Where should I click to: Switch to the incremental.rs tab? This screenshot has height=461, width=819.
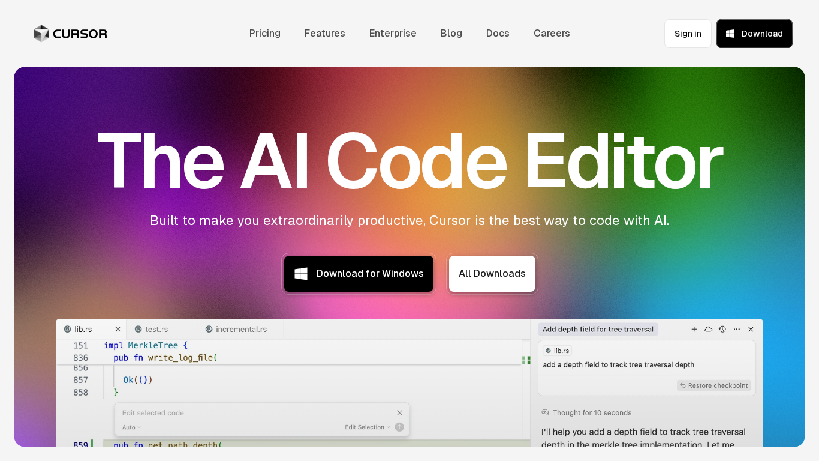point(240,329)
